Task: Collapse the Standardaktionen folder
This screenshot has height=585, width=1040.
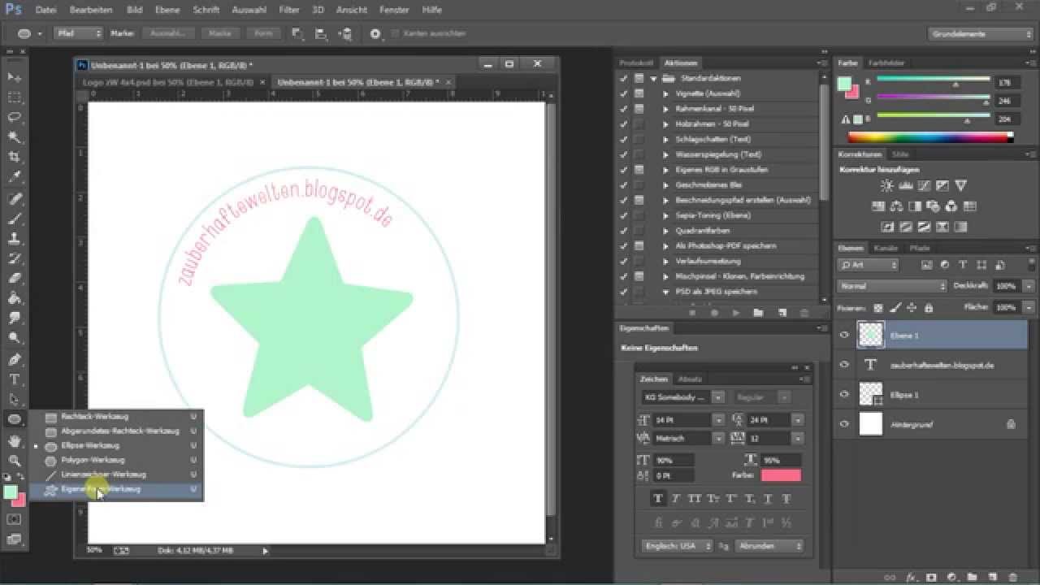Action: [x=653, y=79]
